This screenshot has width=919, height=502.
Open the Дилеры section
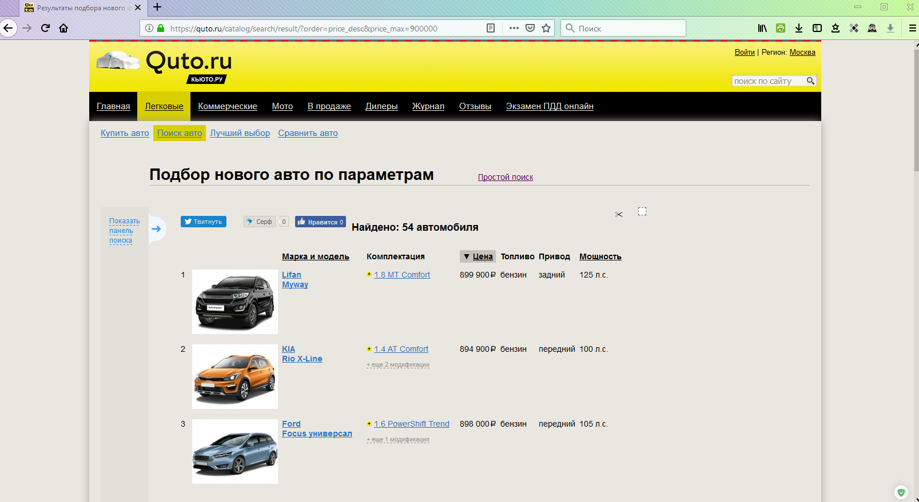(x=381, y=106)
